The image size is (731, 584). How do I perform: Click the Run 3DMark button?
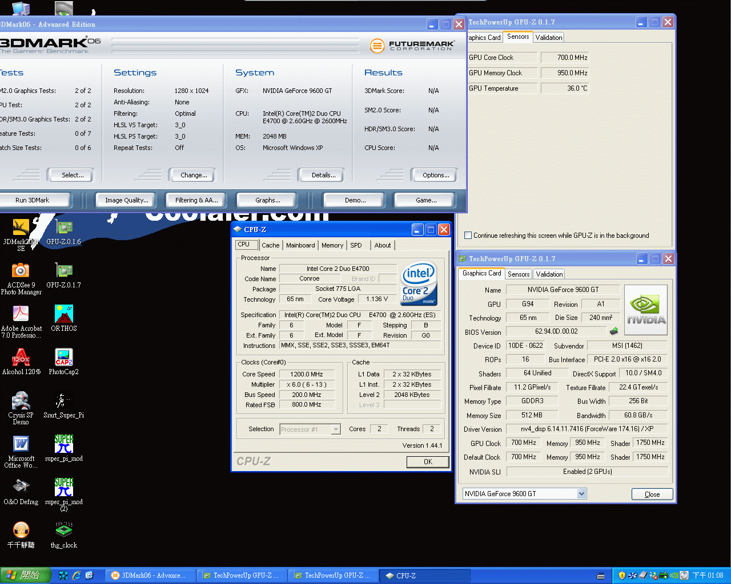click(x=33, y=200)
